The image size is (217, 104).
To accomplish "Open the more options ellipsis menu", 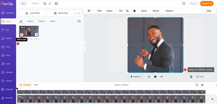I will (79, 13).
